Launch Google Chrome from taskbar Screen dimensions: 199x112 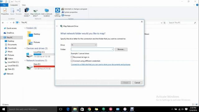[x=89, y=109]
